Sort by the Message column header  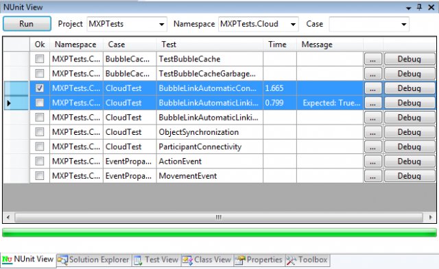click(x=330, y=44)
